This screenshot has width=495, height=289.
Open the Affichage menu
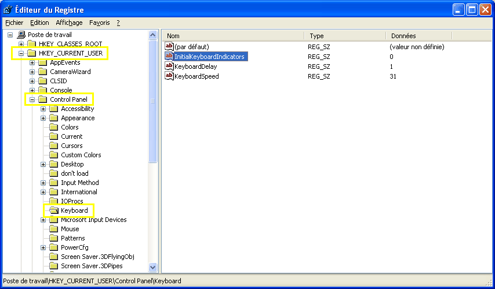(69, 23)
